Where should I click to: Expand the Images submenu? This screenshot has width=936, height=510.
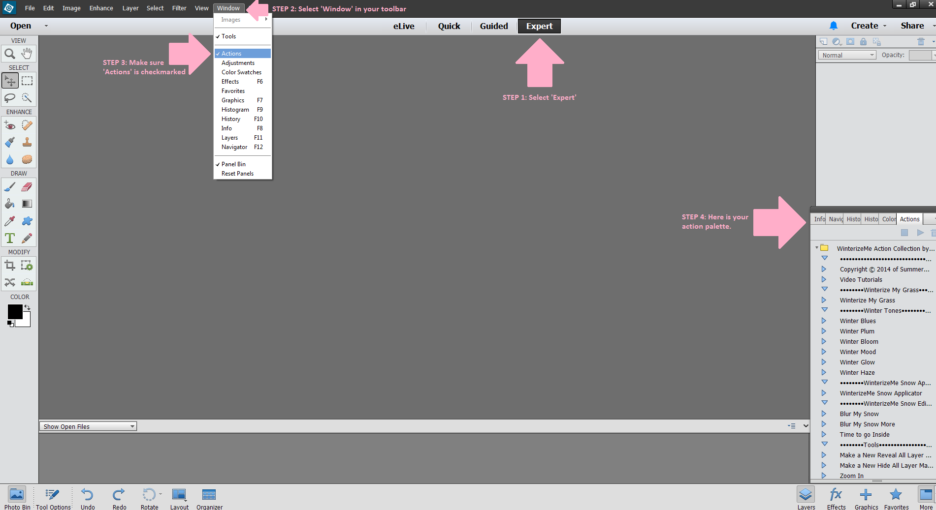[243, 20]
